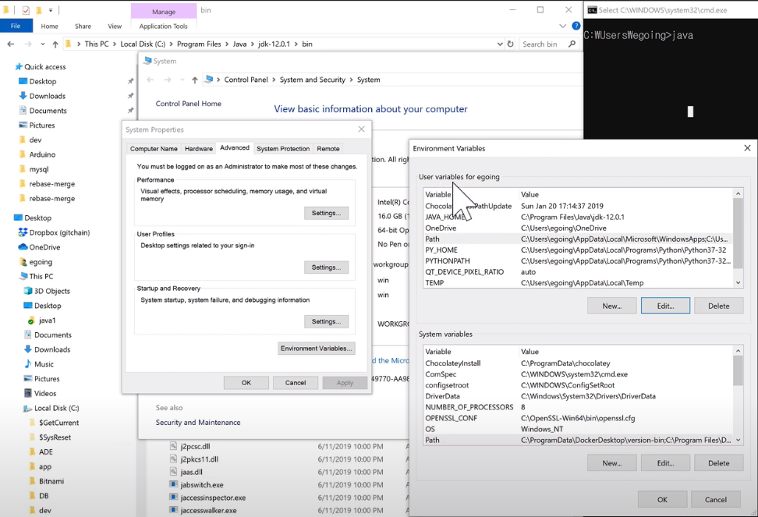758x517 pixels.
Task: Open Music under This PC
Action: (x=44, y=364)
